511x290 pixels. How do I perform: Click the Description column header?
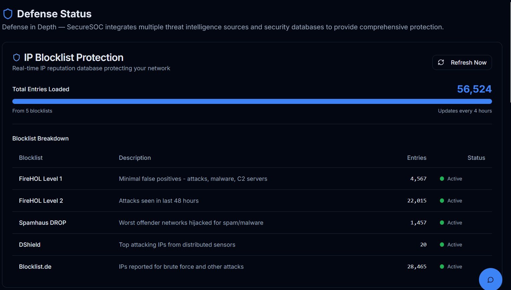coord(135,157)
